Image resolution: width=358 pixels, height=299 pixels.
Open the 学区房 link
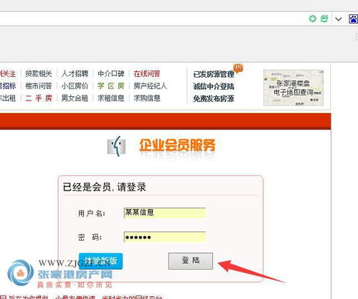111,86
